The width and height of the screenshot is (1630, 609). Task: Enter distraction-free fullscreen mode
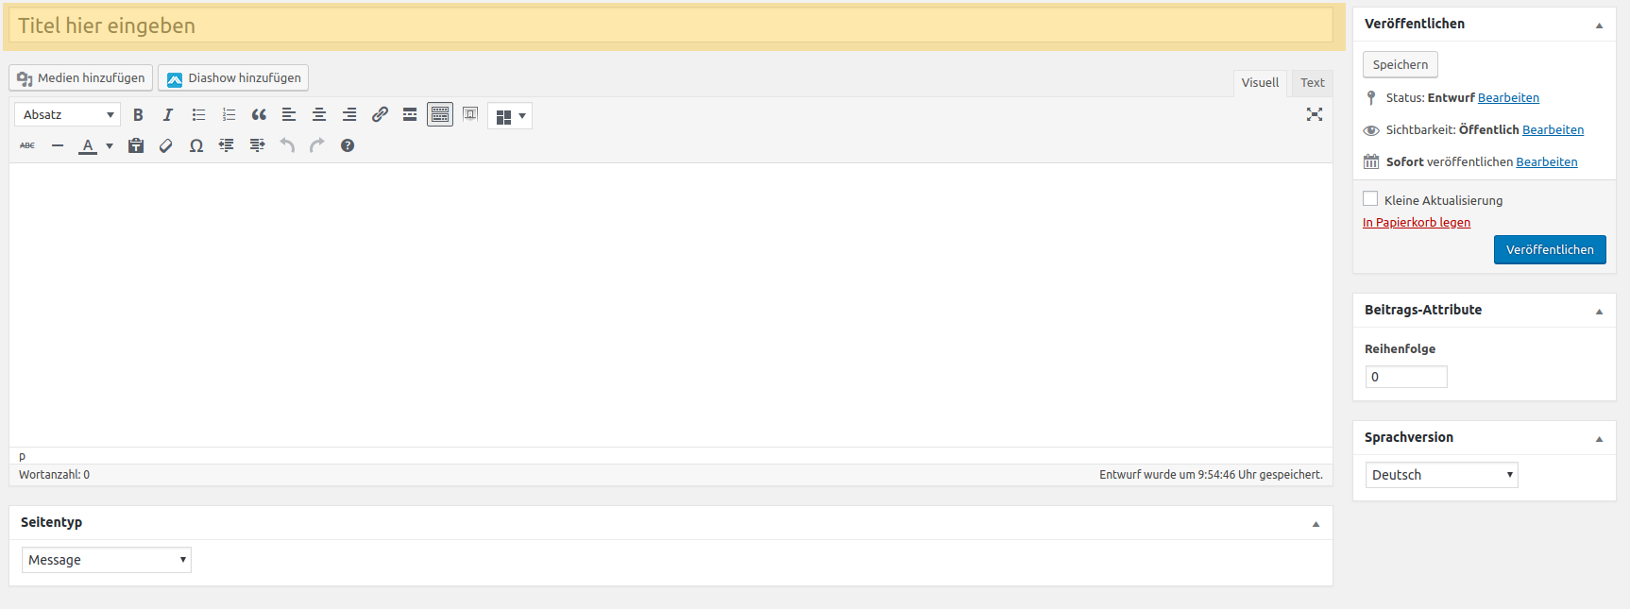(1314, 114)
